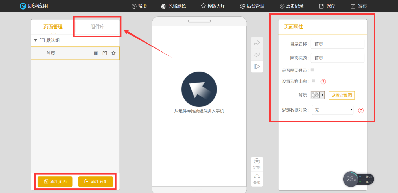Open the 背景 background color dropdown
This screenshot has width=398, height=193.
318,95
